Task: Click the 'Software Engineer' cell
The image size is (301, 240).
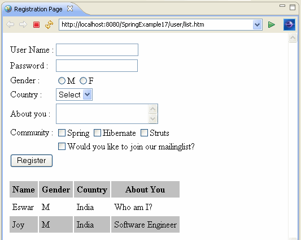Action: click(x=145, y=225)
